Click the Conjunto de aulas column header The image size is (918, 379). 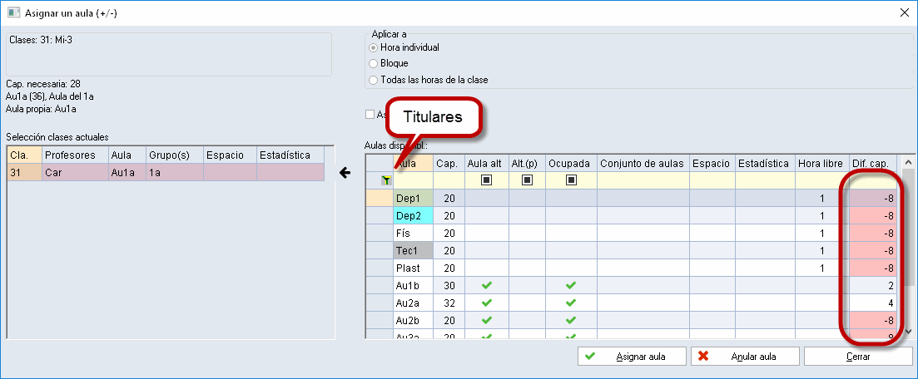pos(643,164)
